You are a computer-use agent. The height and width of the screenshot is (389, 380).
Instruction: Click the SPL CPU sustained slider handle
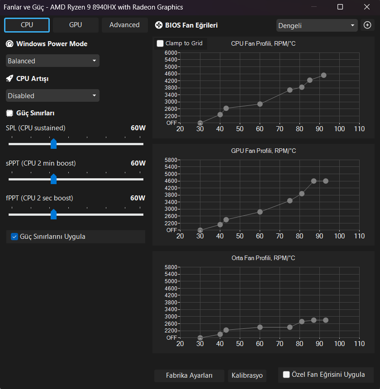pyautogui.click(x=53, y=144)
